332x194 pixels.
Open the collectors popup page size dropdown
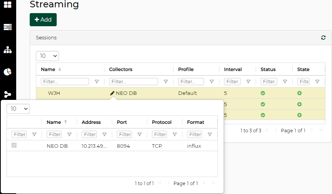click(x=18, y=109)
